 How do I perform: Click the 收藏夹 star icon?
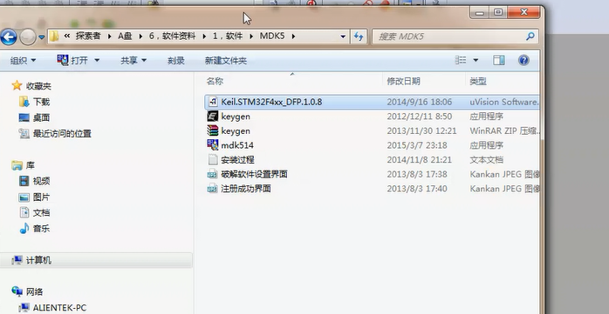[x=17, y=85]
